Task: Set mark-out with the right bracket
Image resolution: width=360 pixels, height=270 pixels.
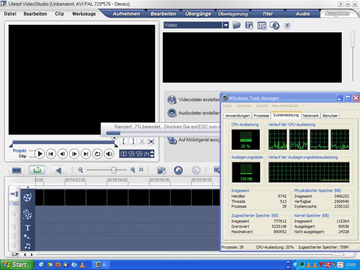Action: point(133,141)
